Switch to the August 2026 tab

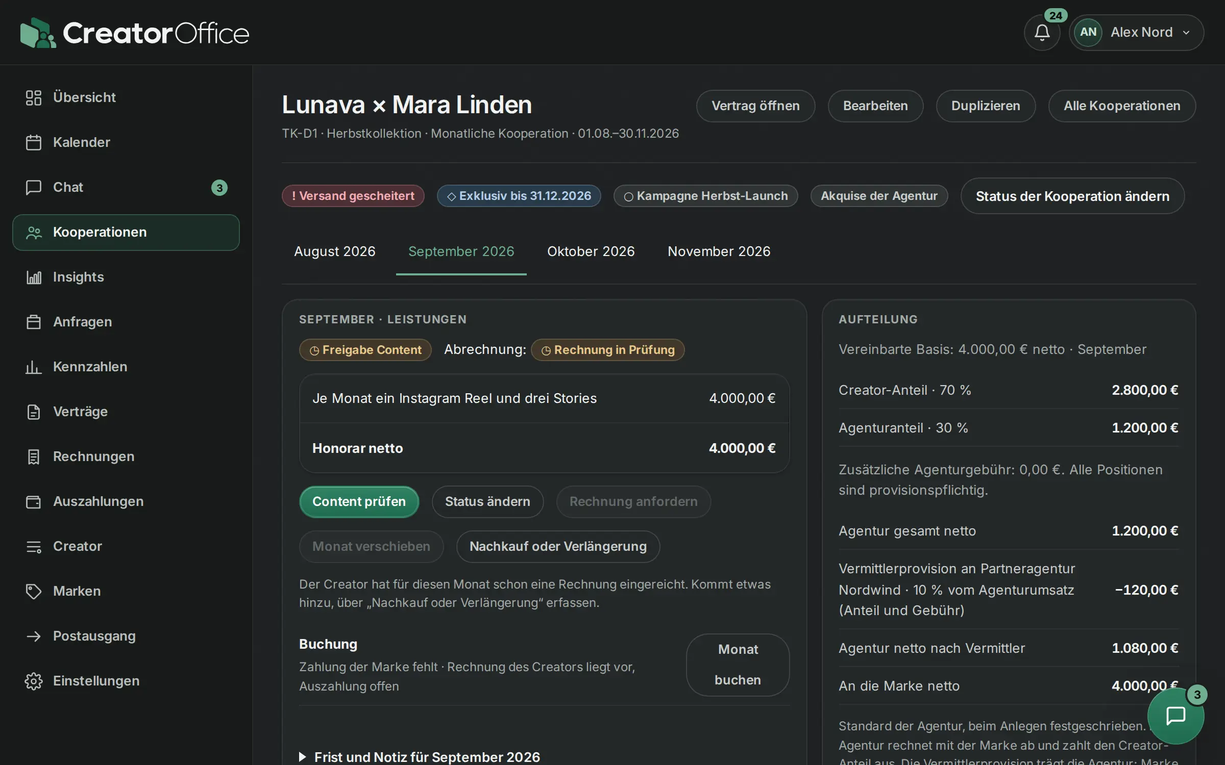(334, 251)
